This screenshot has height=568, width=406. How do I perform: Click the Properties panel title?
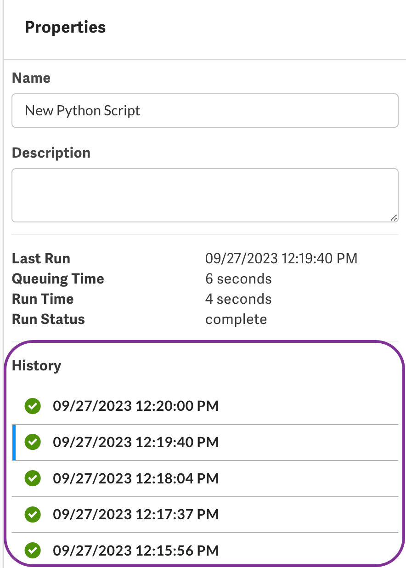tap(65, 28)
